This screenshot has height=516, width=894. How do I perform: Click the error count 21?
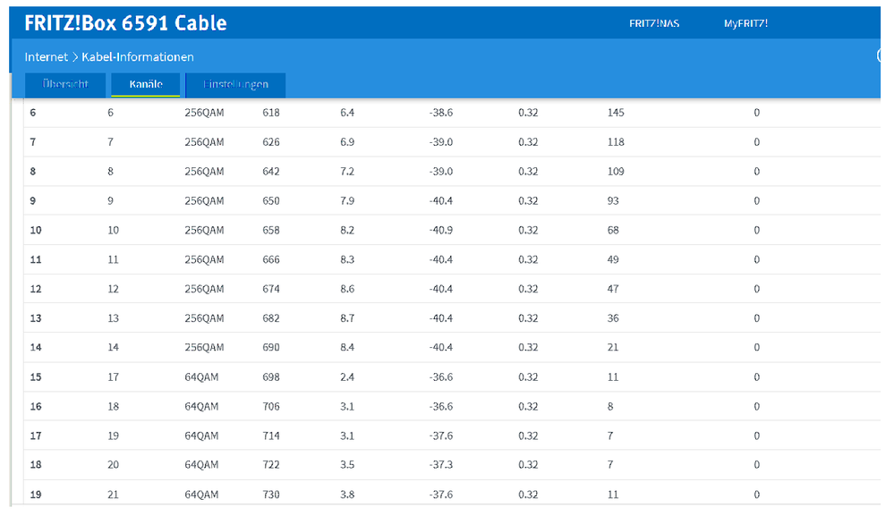tap(613, 347)
